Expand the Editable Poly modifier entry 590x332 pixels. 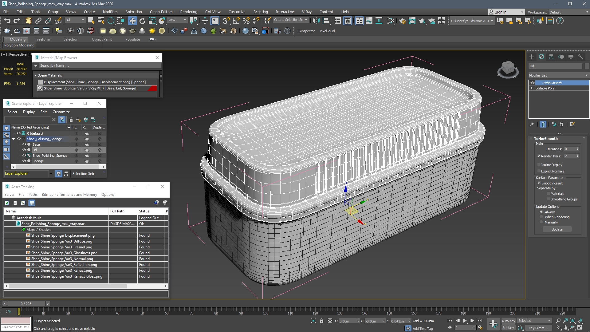(x=532, y=88)
